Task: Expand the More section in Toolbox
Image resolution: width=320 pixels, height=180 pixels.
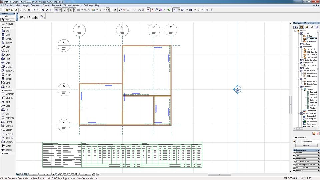Action: (6, 153)
